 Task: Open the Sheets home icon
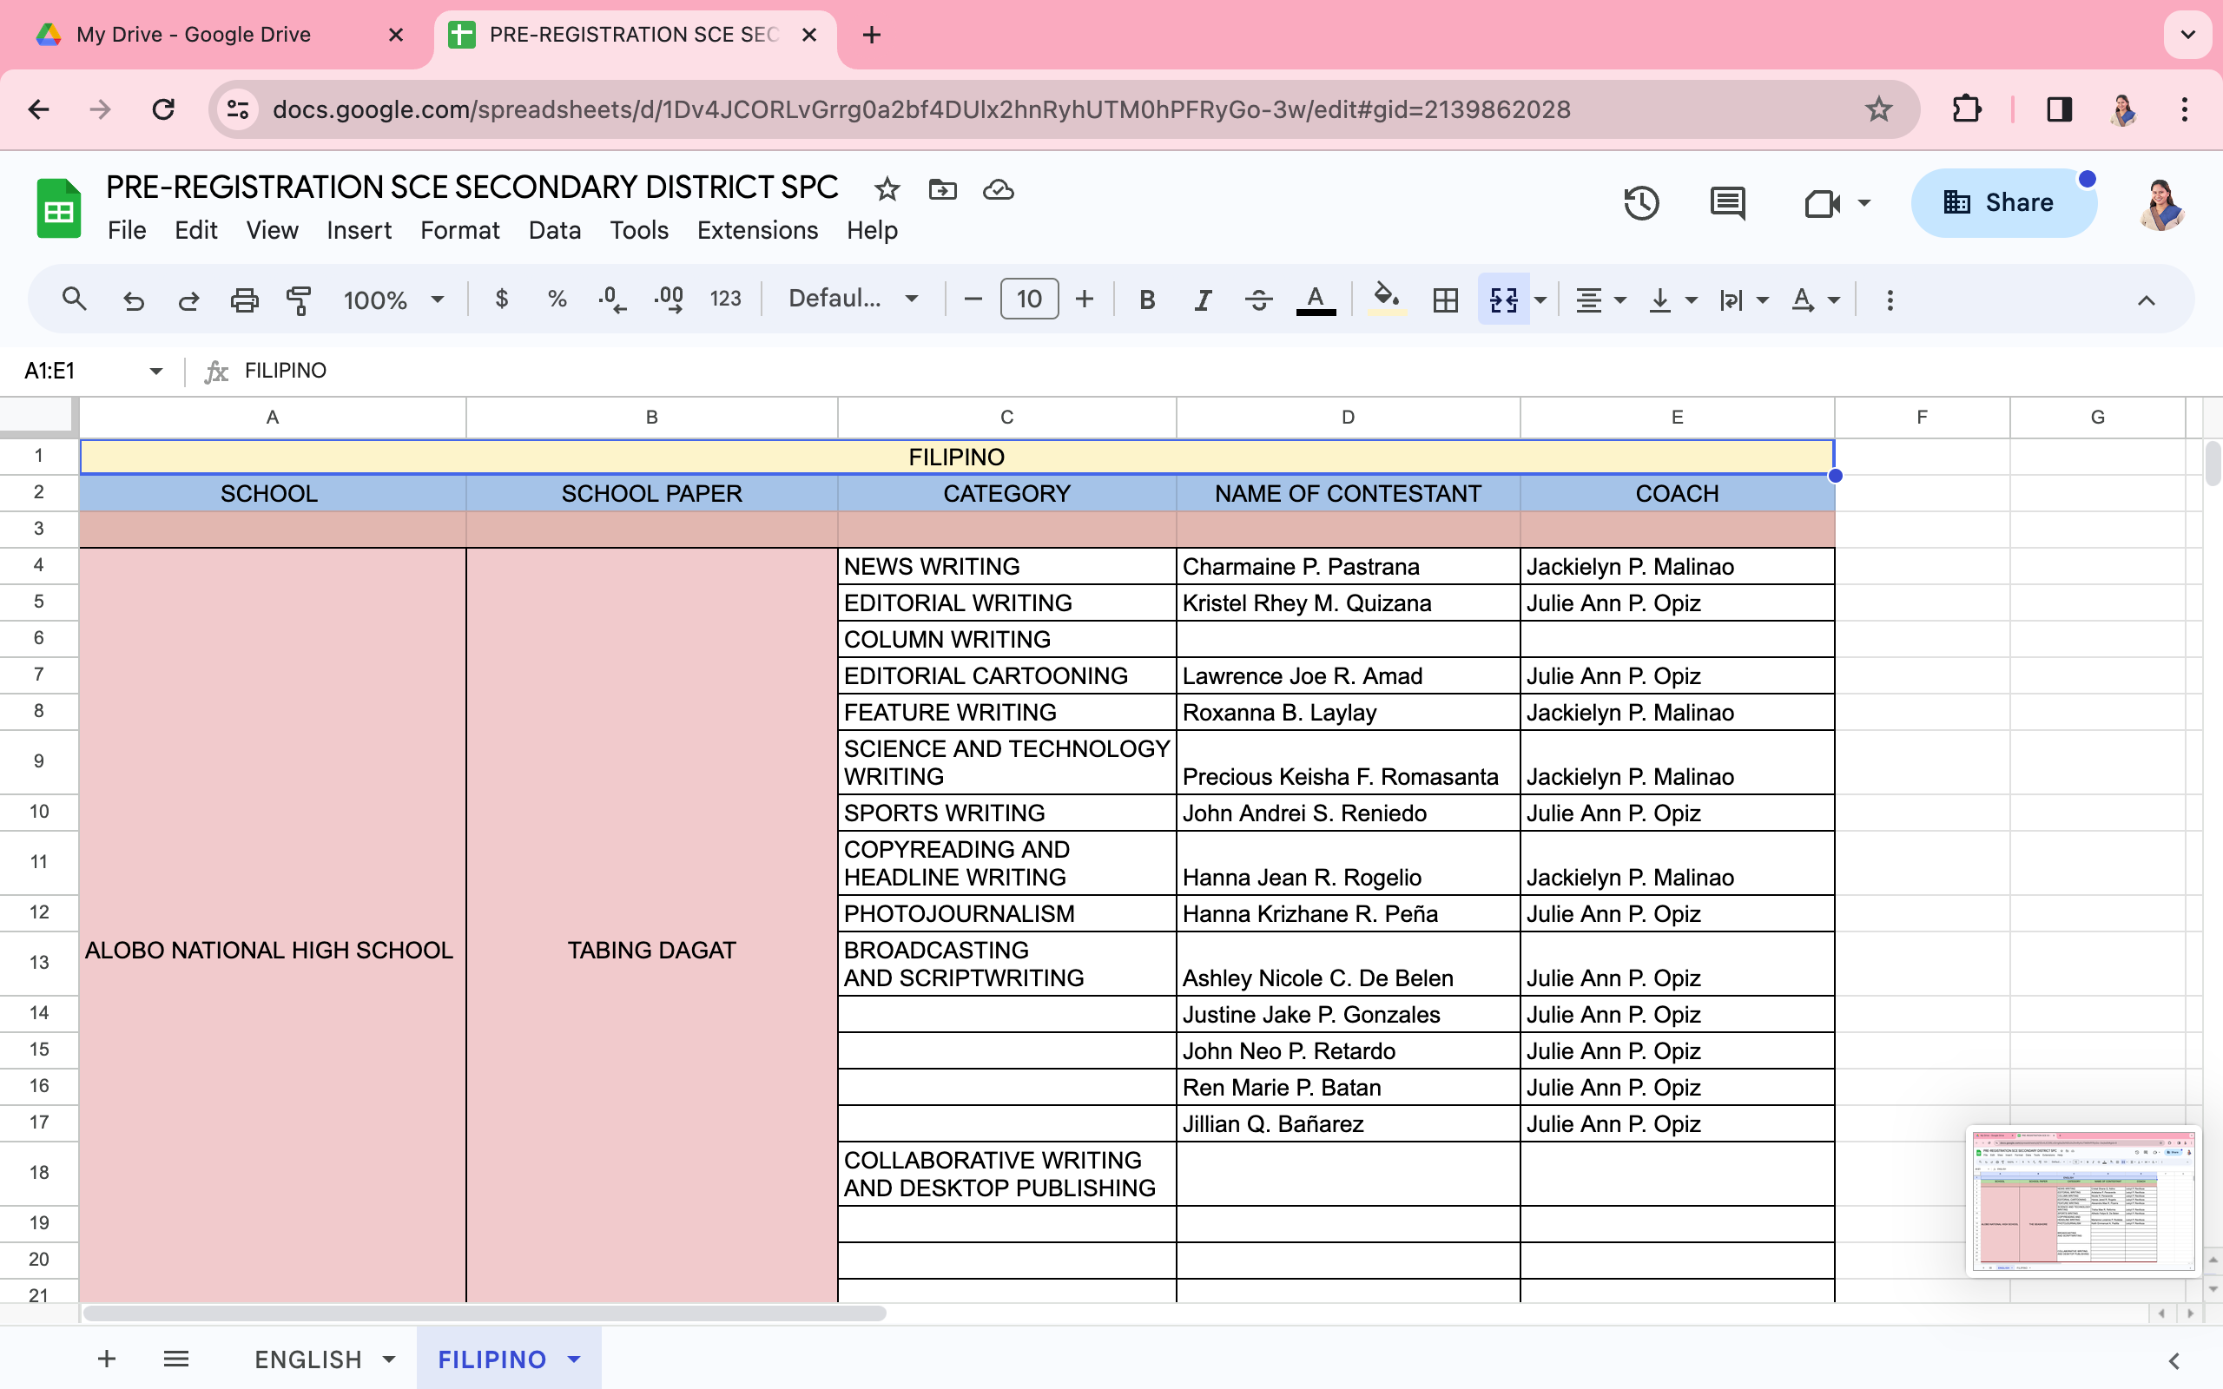[x=59, y=208]
